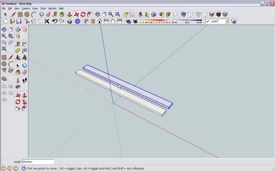Screen dimensions: 275x171
Task: Click the Help question mark in status bar
Action: pyautogui.click(x=24, y=168)
